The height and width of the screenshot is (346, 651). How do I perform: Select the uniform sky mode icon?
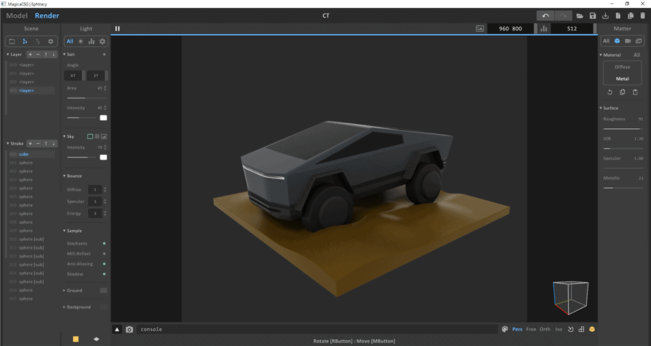(x=90, y=136)
